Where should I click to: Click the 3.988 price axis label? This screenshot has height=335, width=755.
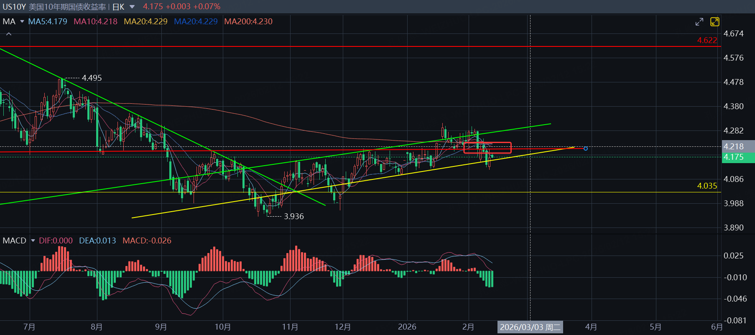(x=734, y=203)
